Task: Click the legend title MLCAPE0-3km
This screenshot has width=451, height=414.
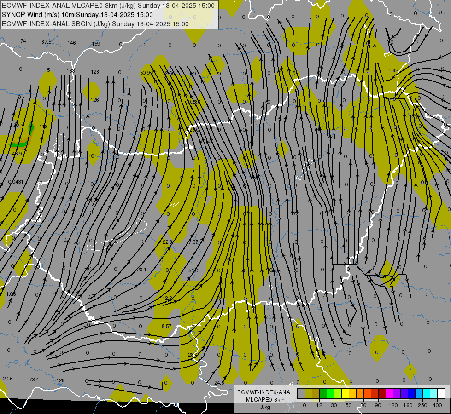Action: pyautogui.click(x=265, y=400)
